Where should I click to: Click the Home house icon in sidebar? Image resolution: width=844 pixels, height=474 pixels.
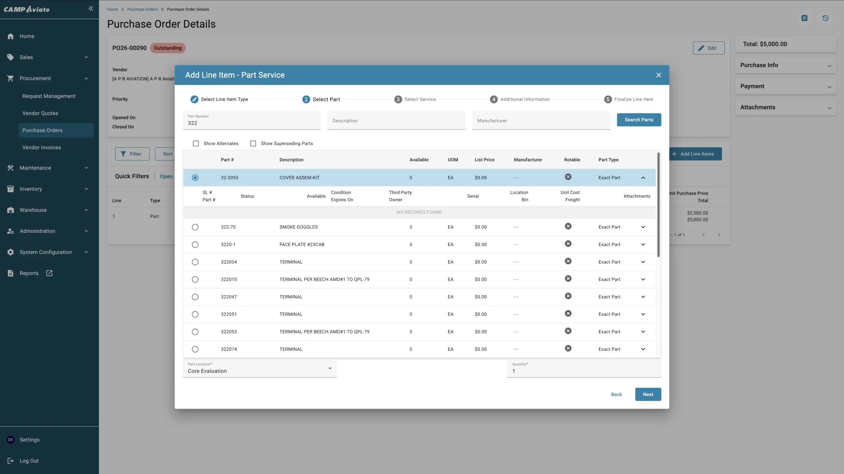11,36
